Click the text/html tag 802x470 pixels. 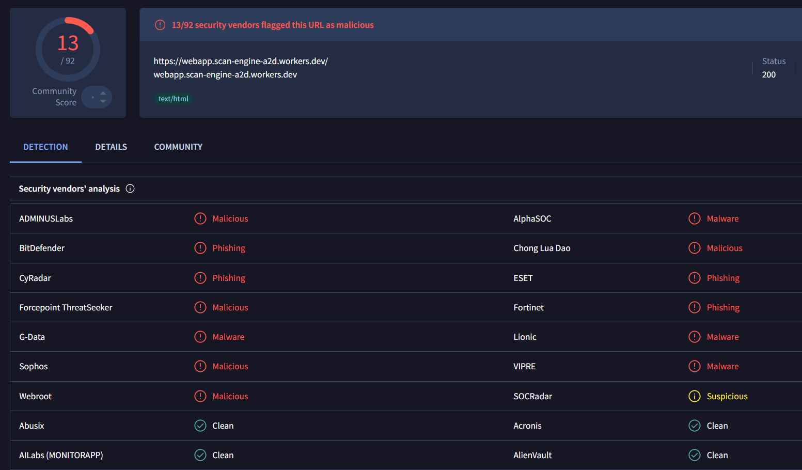pos(173,99)
